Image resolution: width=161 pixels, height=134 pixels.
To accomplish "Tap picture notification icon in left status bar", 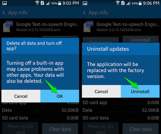I will point(5,3).
